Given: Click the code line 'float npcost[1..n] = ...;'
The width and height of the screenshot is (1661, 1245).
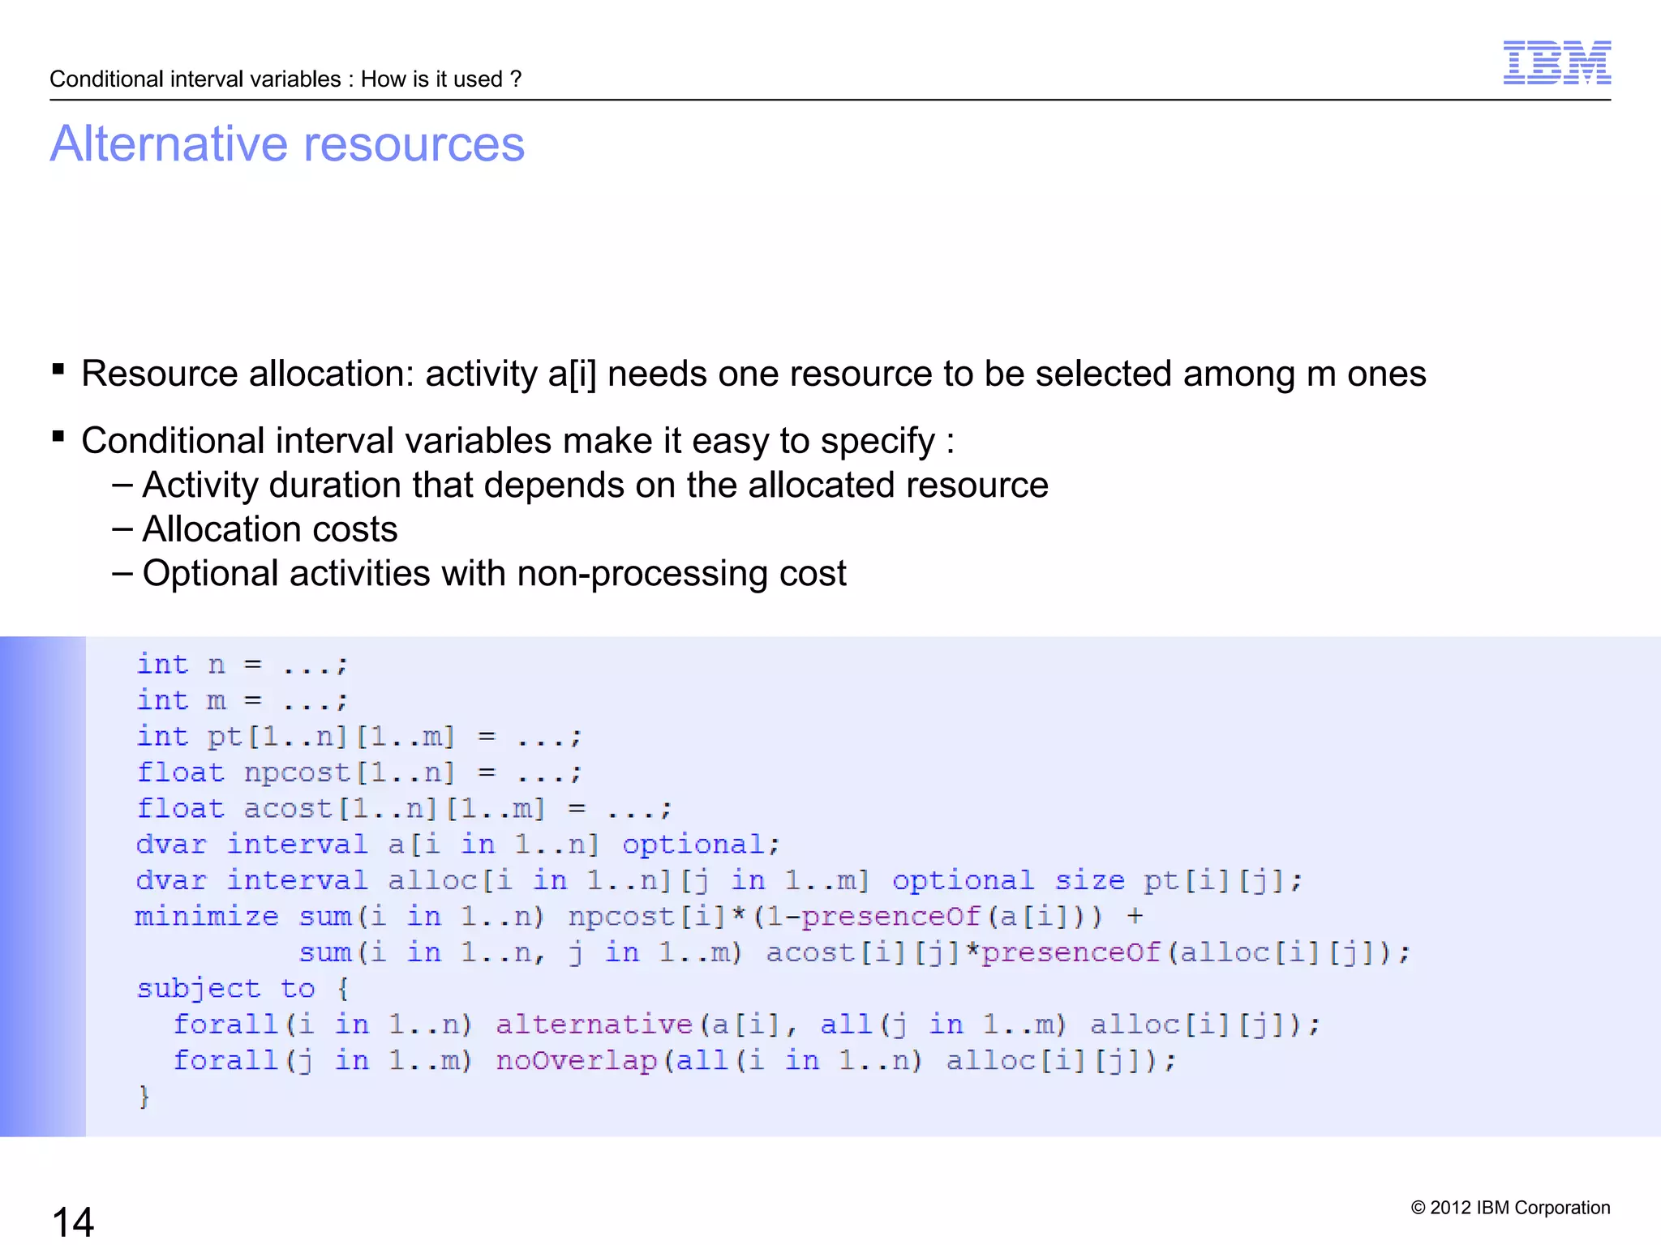Looking at the screenshot, I should coord(359,772).
